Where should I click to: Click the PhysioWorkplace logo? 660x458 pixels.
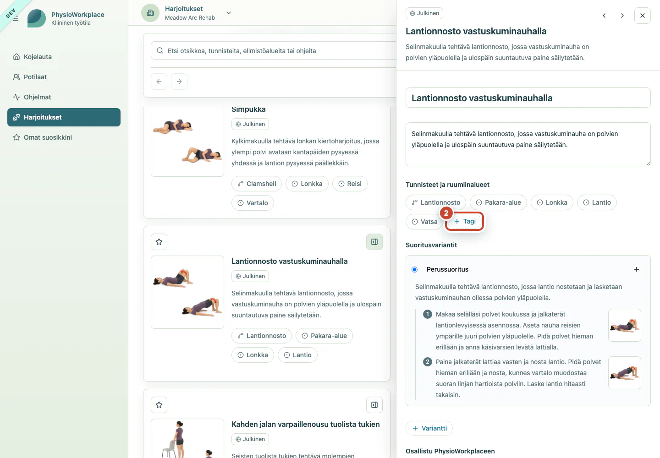(37, 18)
